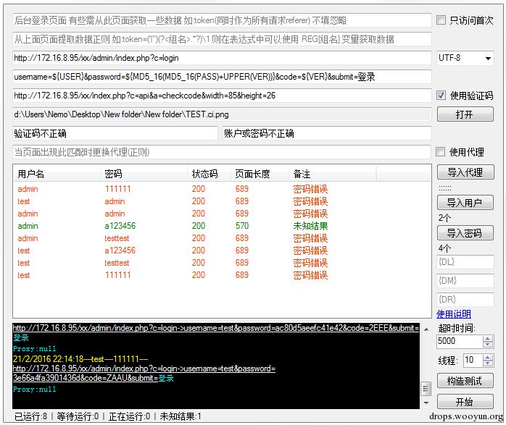Sort by the 用户名 column header

[x=57, y=174]
